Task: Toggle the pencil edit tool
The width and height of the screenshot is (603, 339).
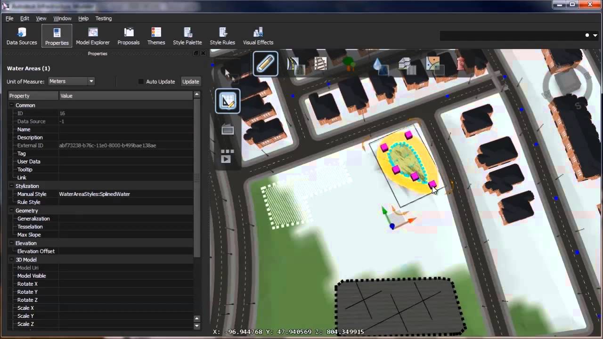Action: (265, 64)
